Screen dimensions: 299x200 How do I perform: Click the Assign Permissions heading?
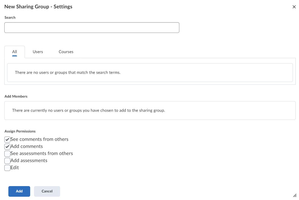[x=20, y=131]
